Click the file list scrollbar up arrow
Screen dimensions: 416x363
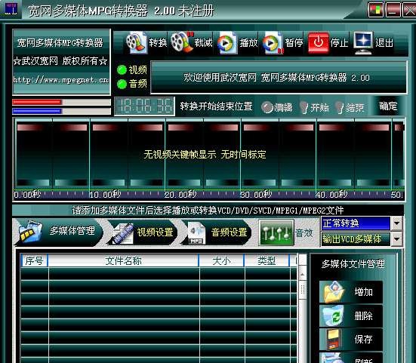pos(303,275)
